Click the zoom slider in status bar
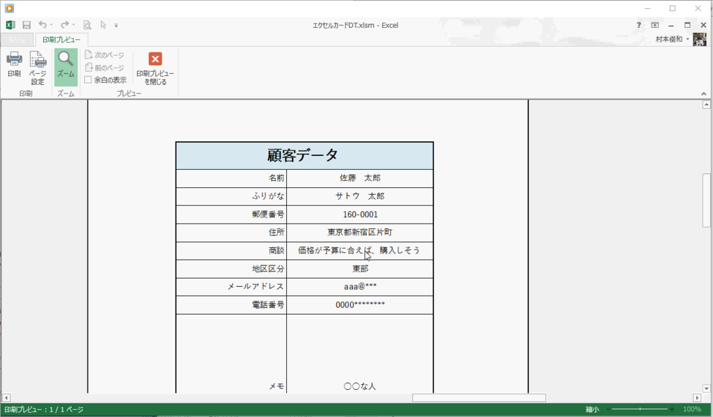This screenshot has width=713, height=417. (x=640, y=409)
